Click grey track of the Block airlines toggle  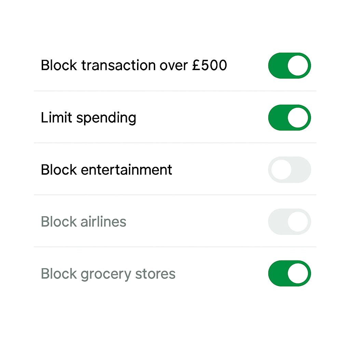(278, 221)
